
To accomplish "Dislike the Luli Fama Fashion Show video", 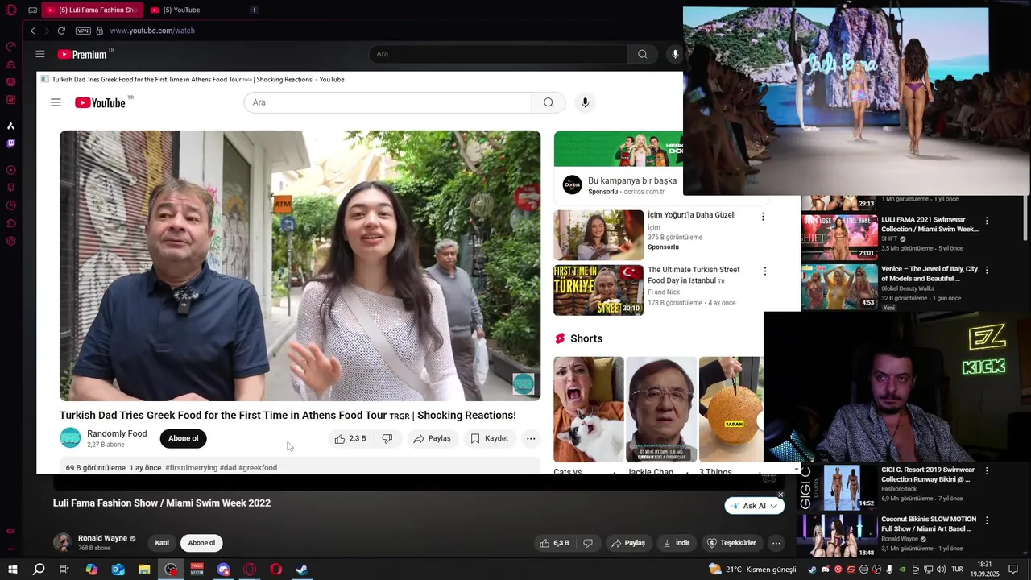I will tap(588, 543).
